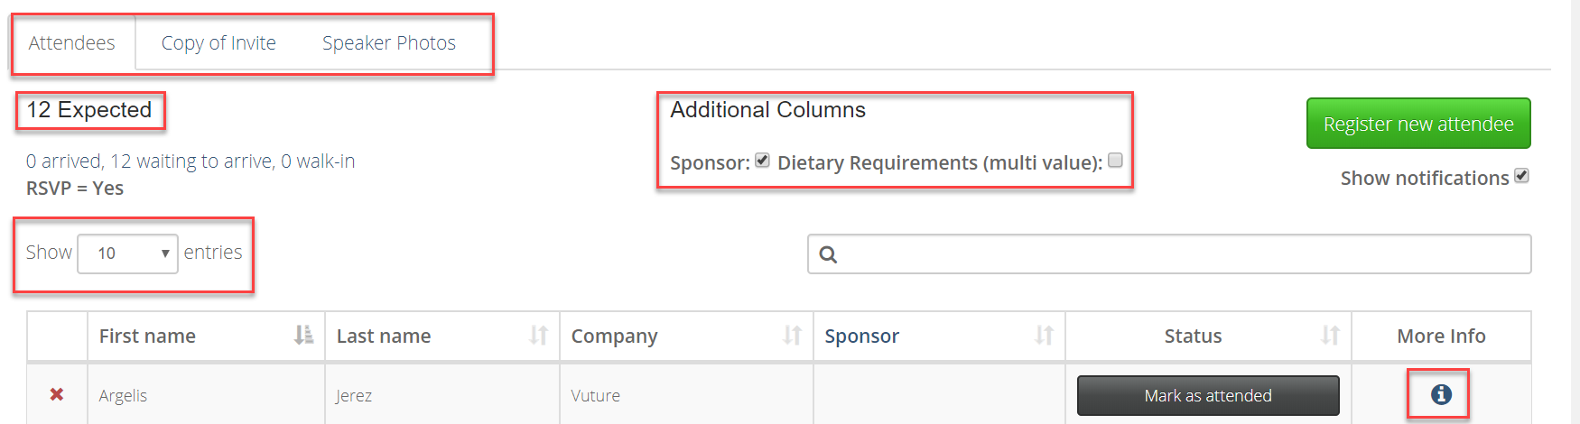Click Status column sort arrows
This screenshot has width=1580, height=424.
[1331, 336]
